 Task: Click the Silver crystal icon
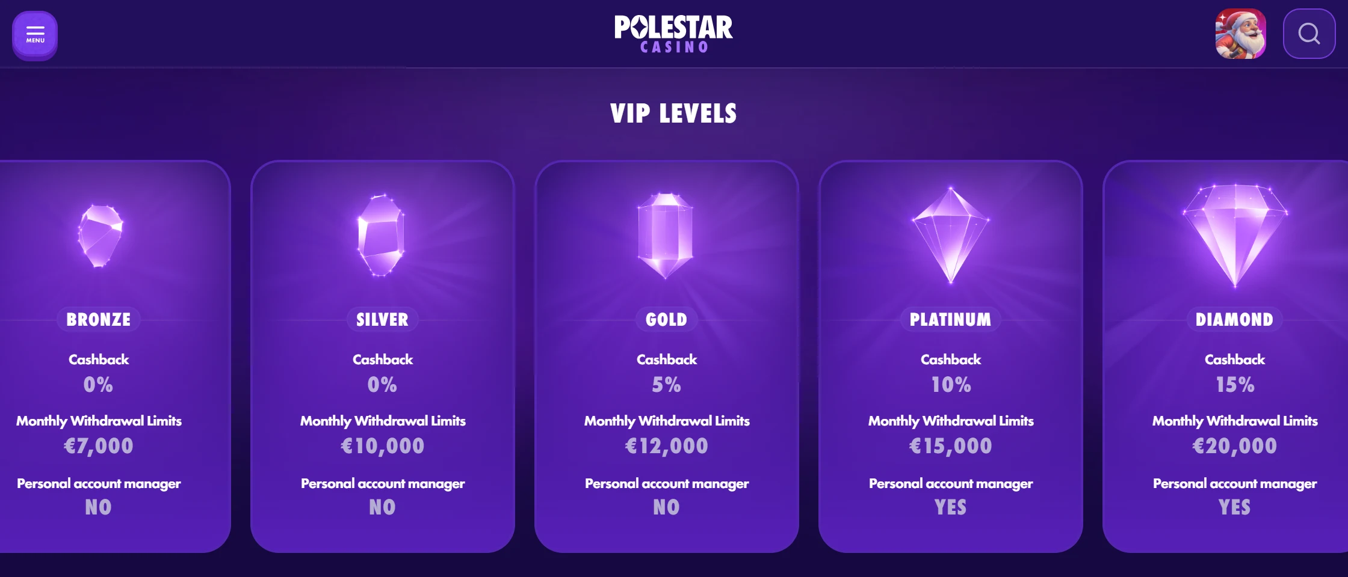[x=382, y=236]
